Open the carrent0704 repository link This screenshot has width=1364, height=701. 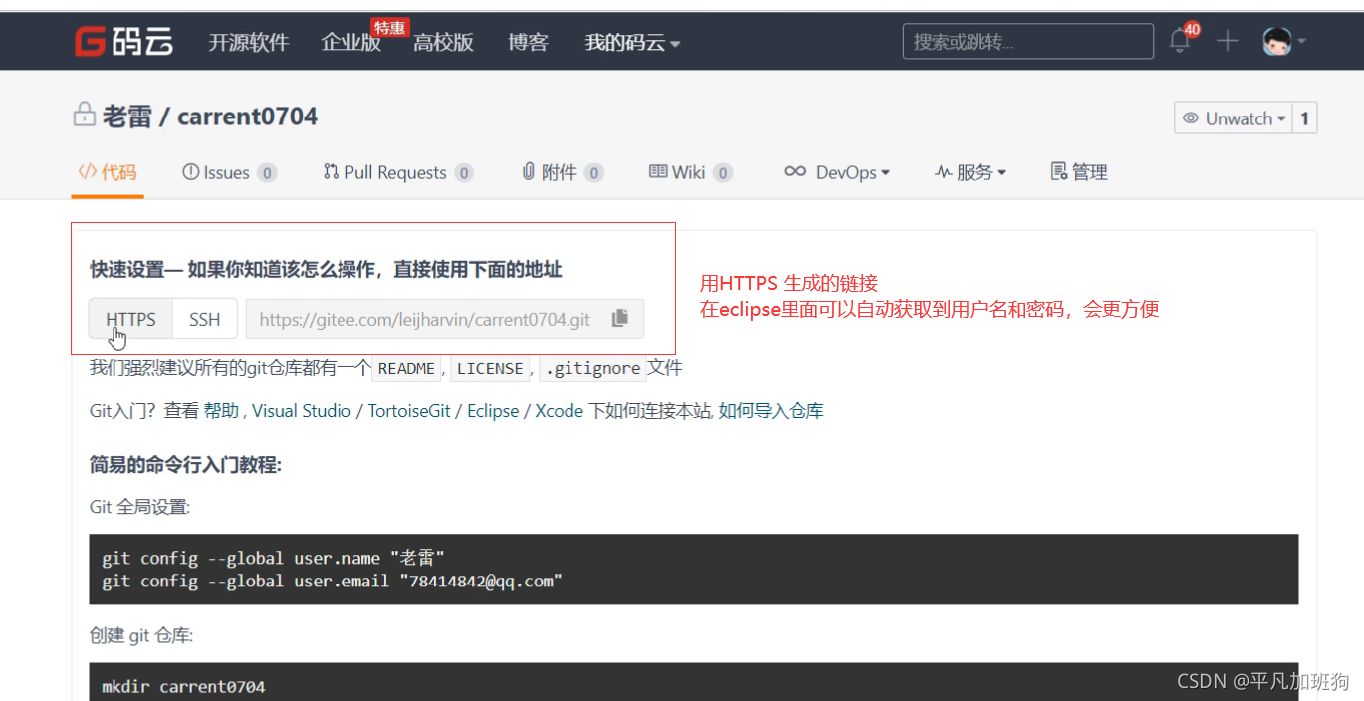tap(247, 117)
